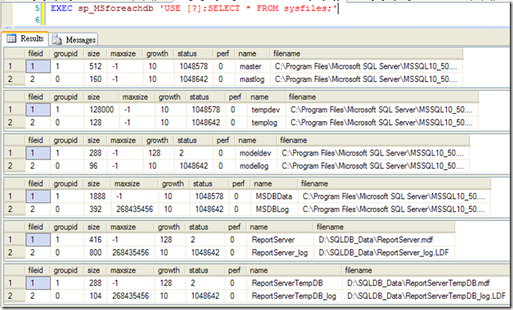Select the 'ReportServerTempDB_log' name cell

[x=295, y=296]
